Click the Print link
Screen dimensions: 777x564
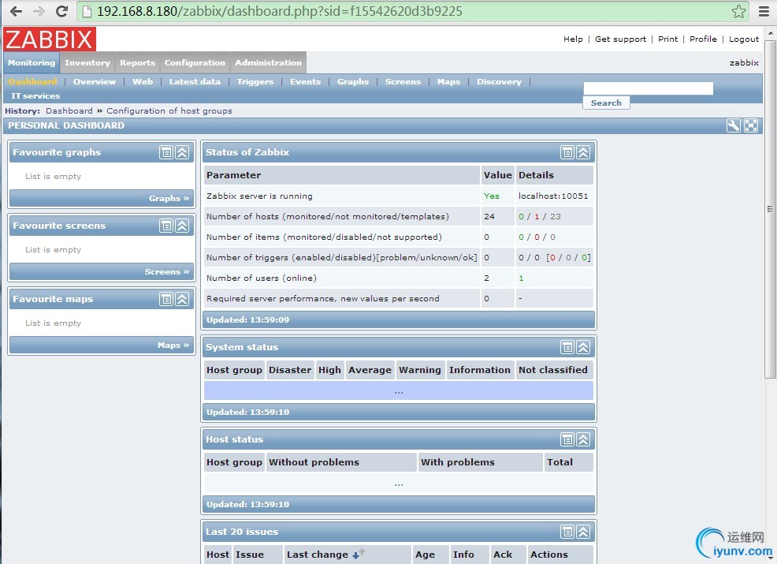(x=667, y=39)
